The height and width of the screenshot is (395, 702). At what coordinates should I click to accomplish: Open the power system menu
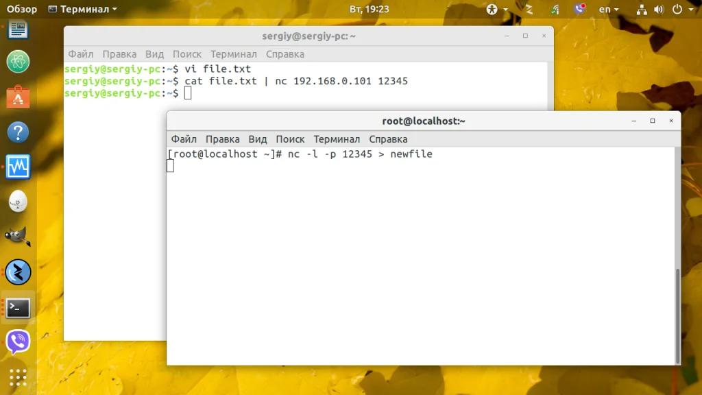click(x=683, y=9)
